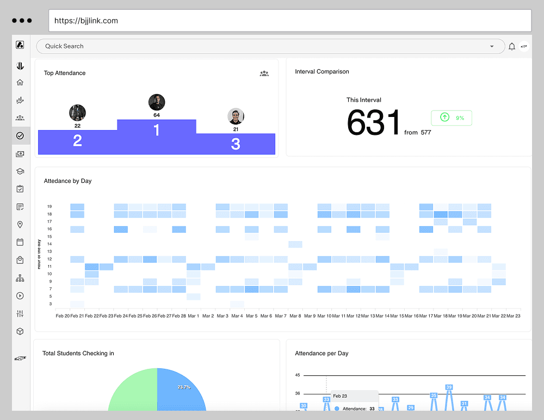Viewport: 544px width, 420px height.
Task: Click the notification bell icon
Action: pyautogui.click(x=512, y=46)
